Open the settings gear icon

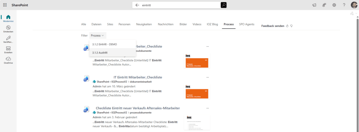pos(334,5)
